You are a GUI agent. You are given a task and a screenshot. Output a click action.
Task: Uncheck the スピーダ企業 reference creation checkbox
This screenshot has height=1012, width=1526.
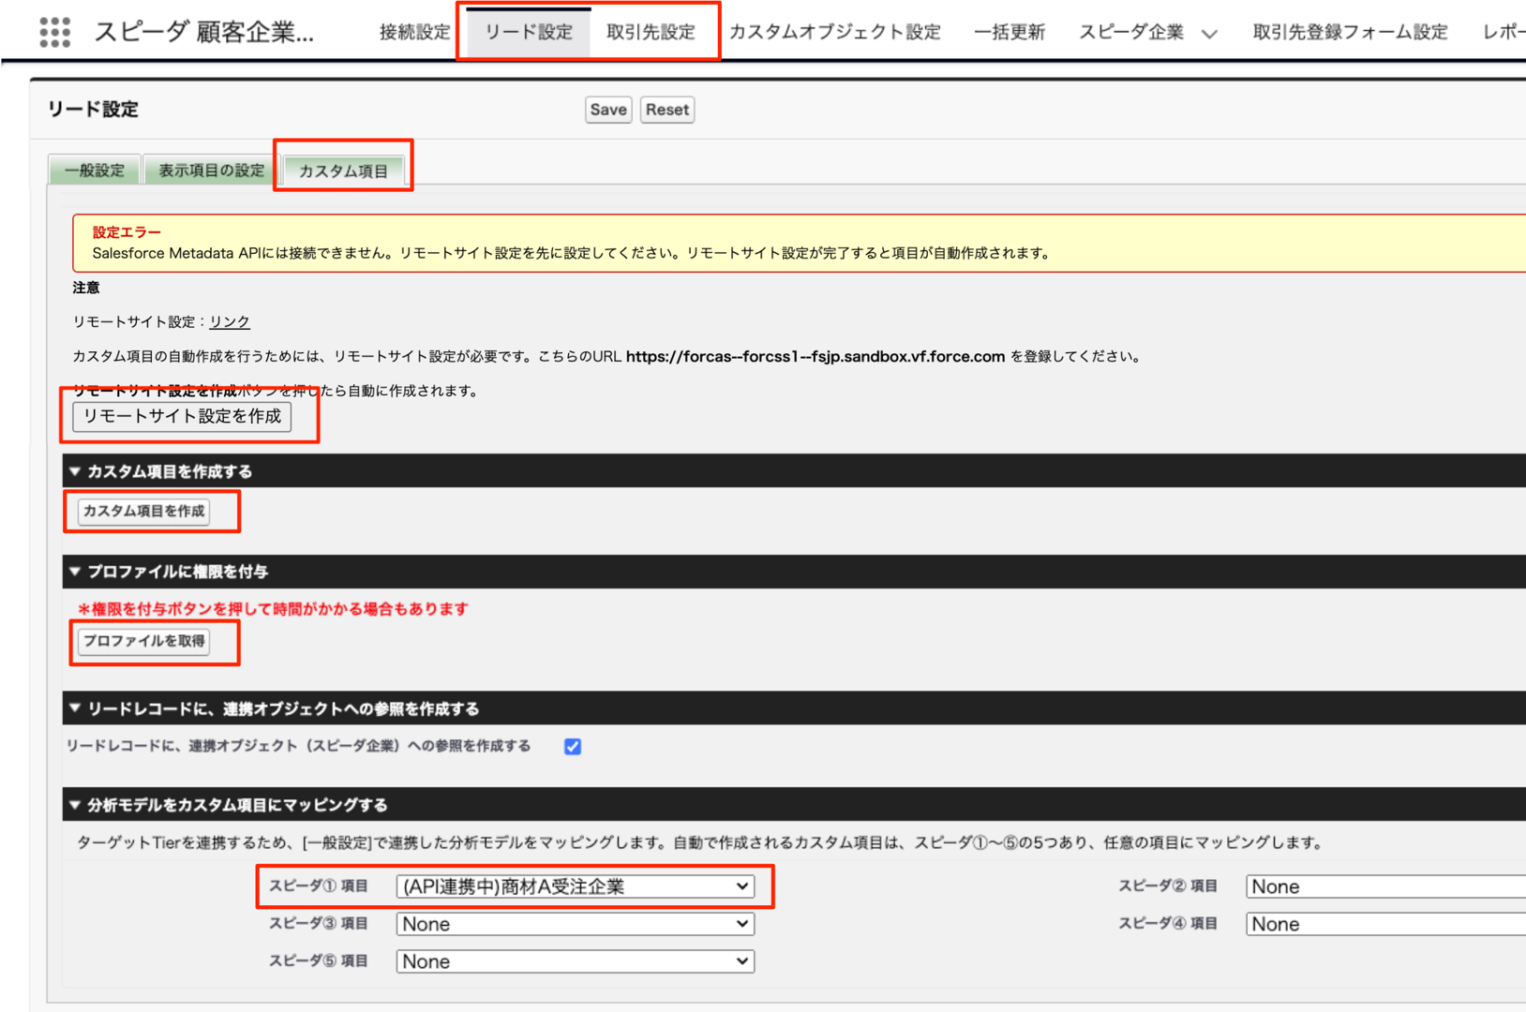pyautogui.click(x=573, y=747)
